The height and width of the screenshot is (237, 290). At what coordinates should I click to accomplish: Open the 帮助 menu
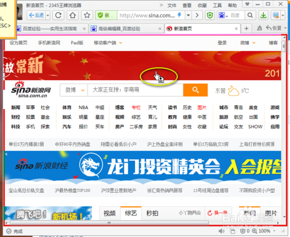[232, 5]
